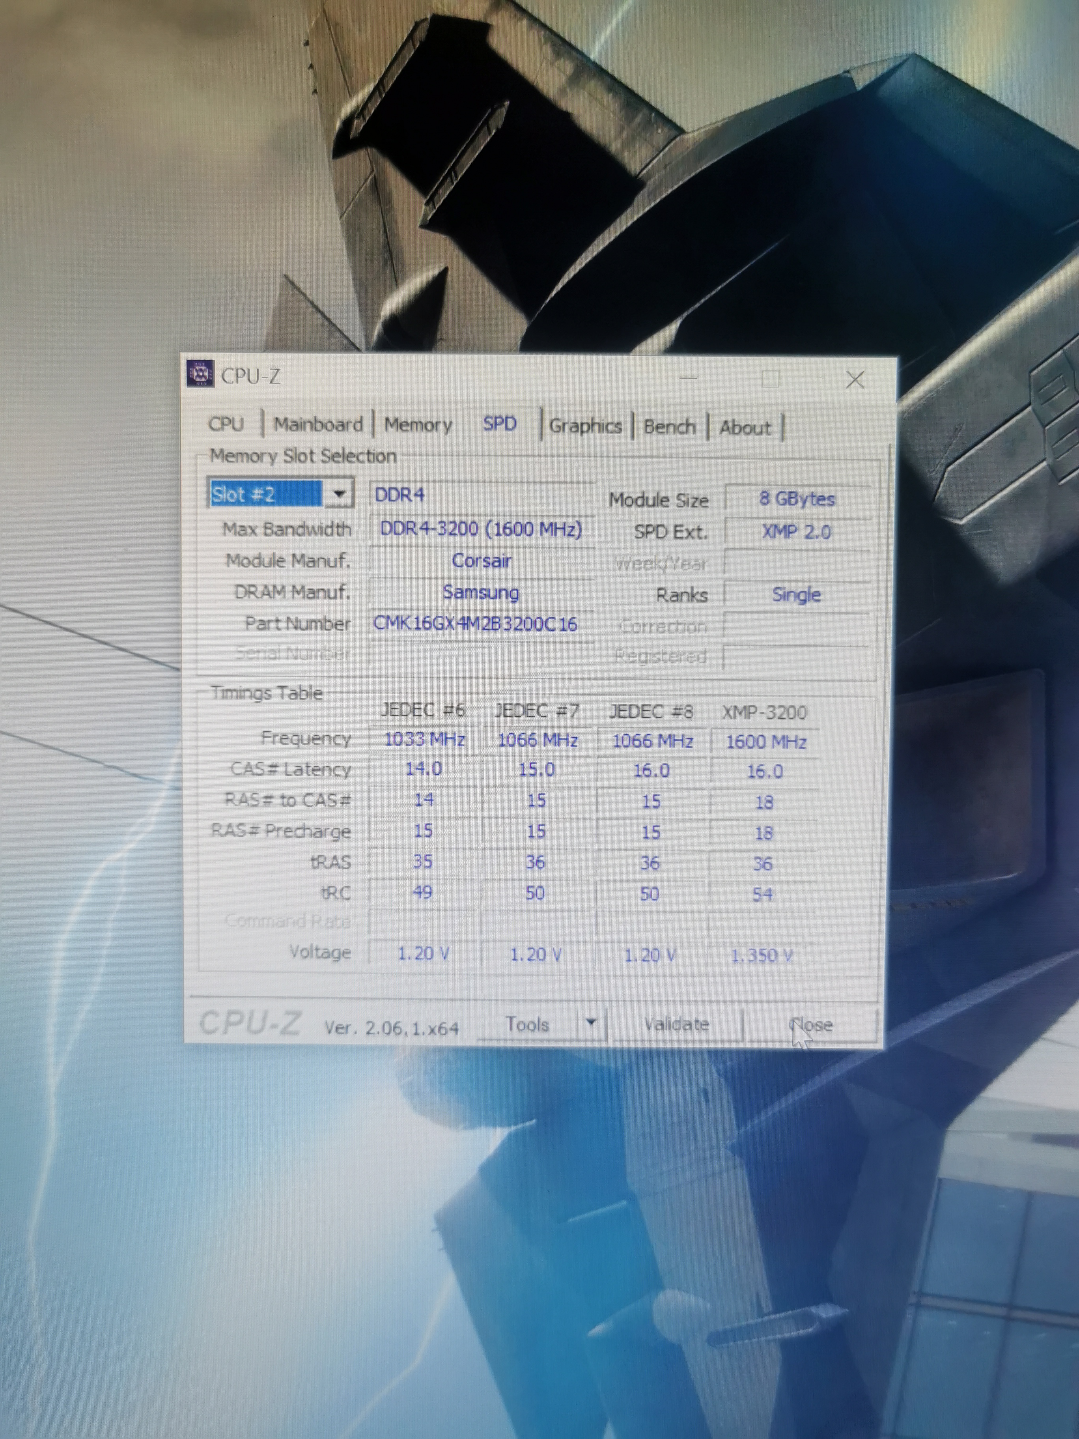Open the Mainboard tab
Viewport: 1079px width, 1439px height.
[318, 424]
